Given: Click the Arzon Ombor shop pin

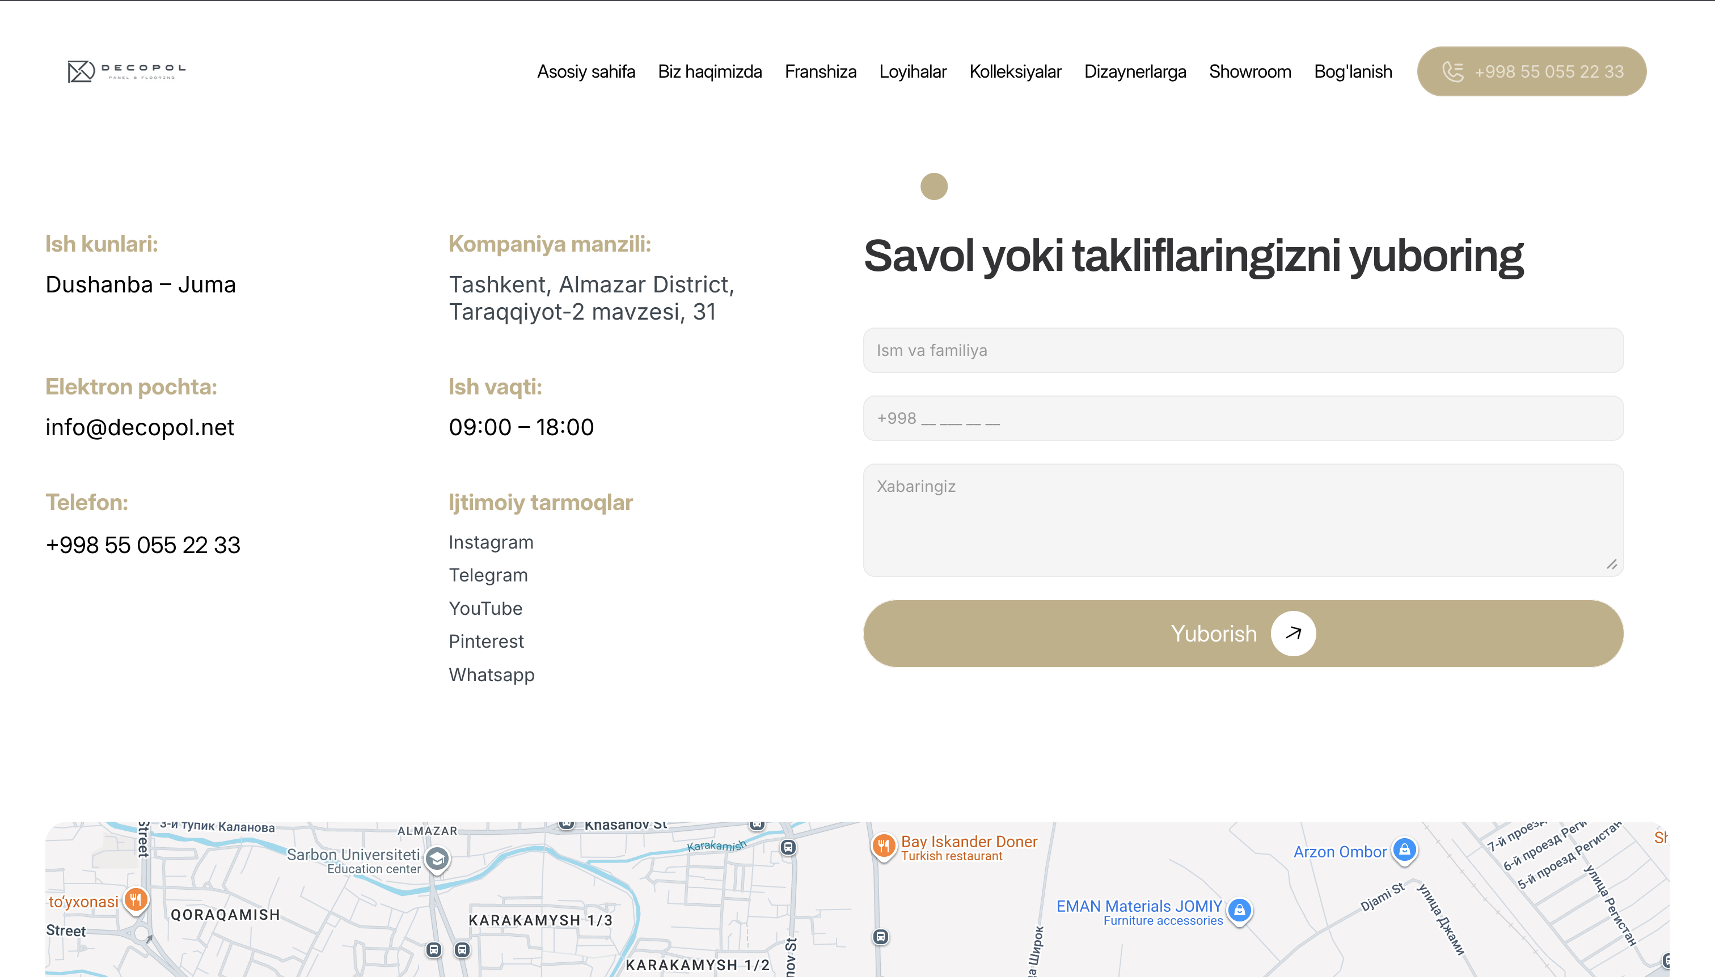Looking at the screenshot, I should 1404,851.
